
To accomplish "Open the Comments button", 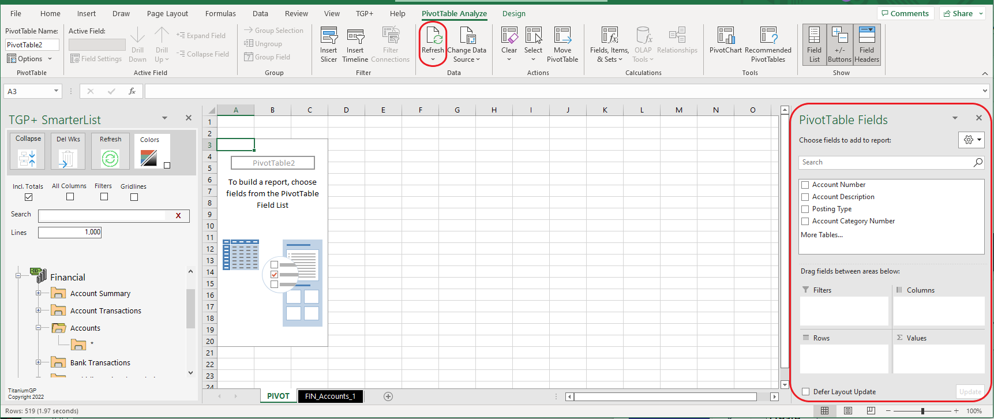I will (x=904, y=13).
